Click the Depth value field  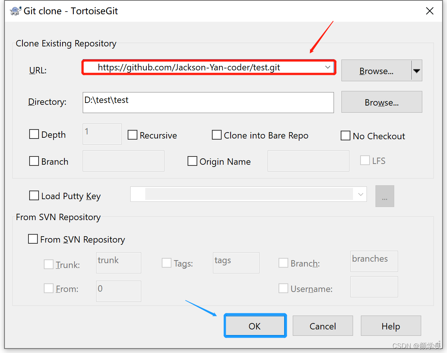[x=102, y=134]
